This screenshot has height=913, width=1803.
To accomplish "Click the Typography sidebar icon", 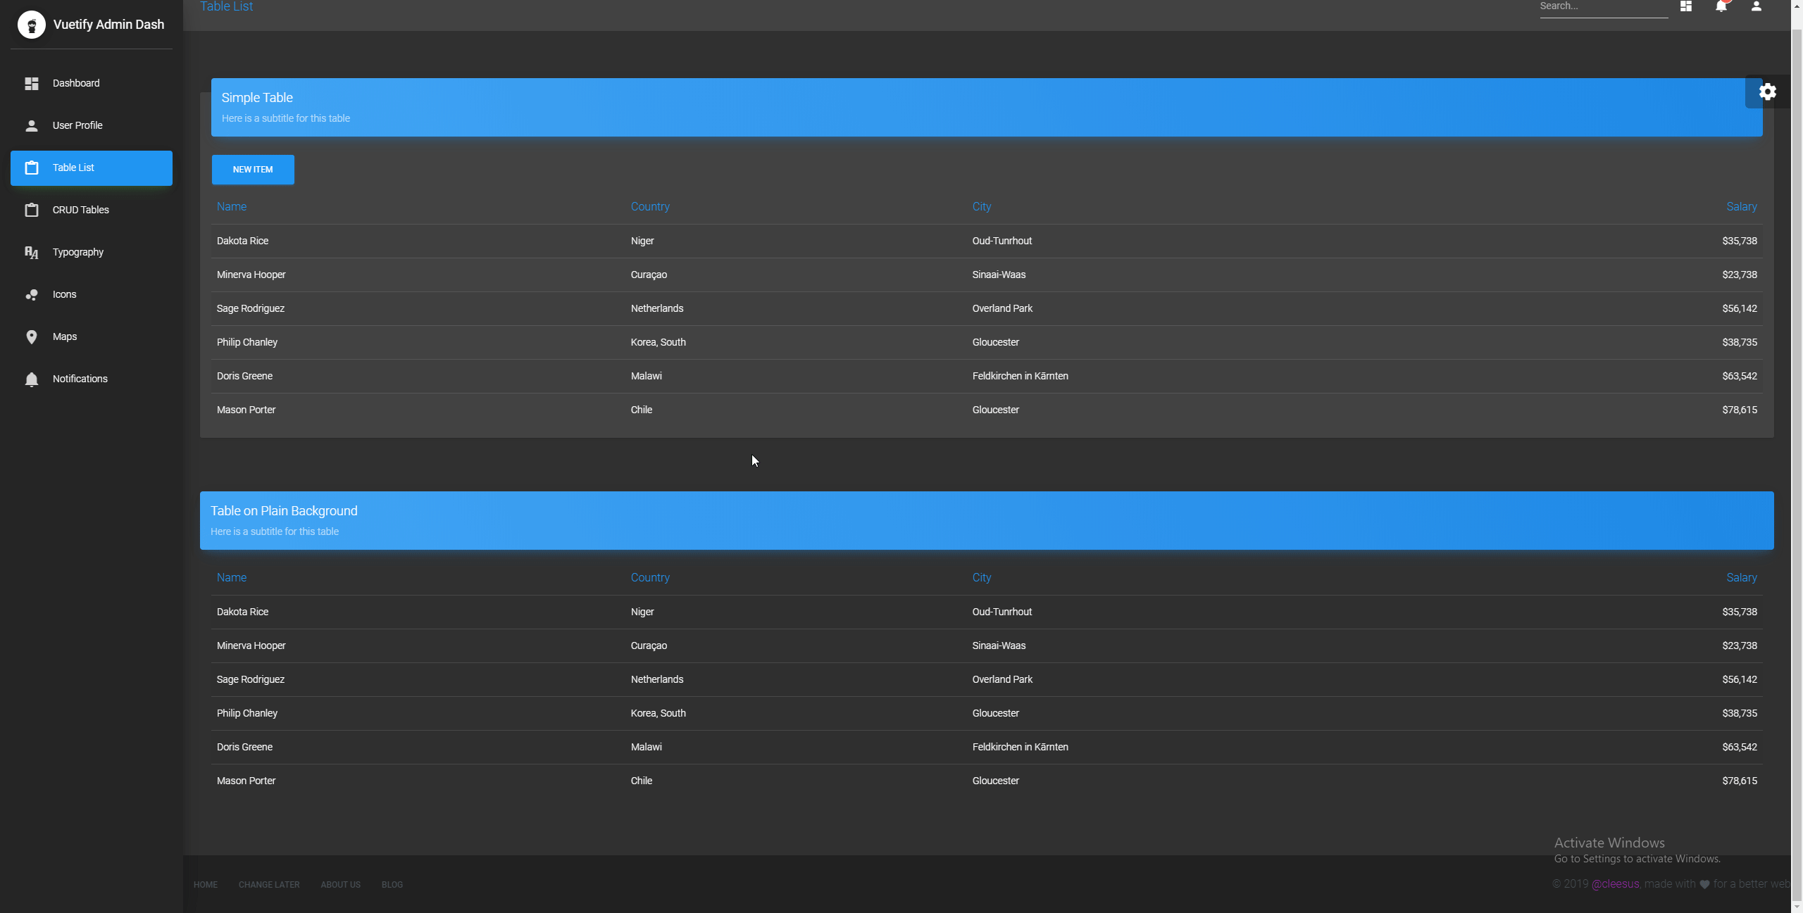I will tap(32, 251).
